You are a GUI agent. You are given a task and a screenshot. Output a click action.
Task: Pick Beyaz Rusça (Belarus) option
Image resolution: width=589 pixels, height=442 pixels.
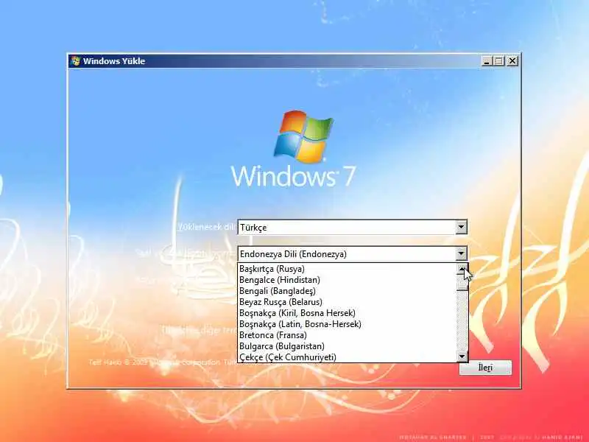coord(347,302)
